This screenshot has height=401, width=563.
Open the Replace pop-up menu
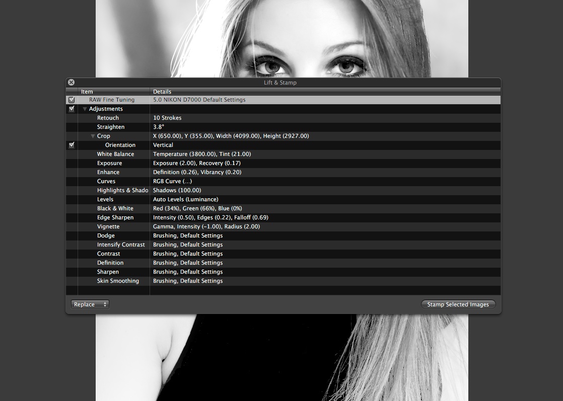point(90,304)
